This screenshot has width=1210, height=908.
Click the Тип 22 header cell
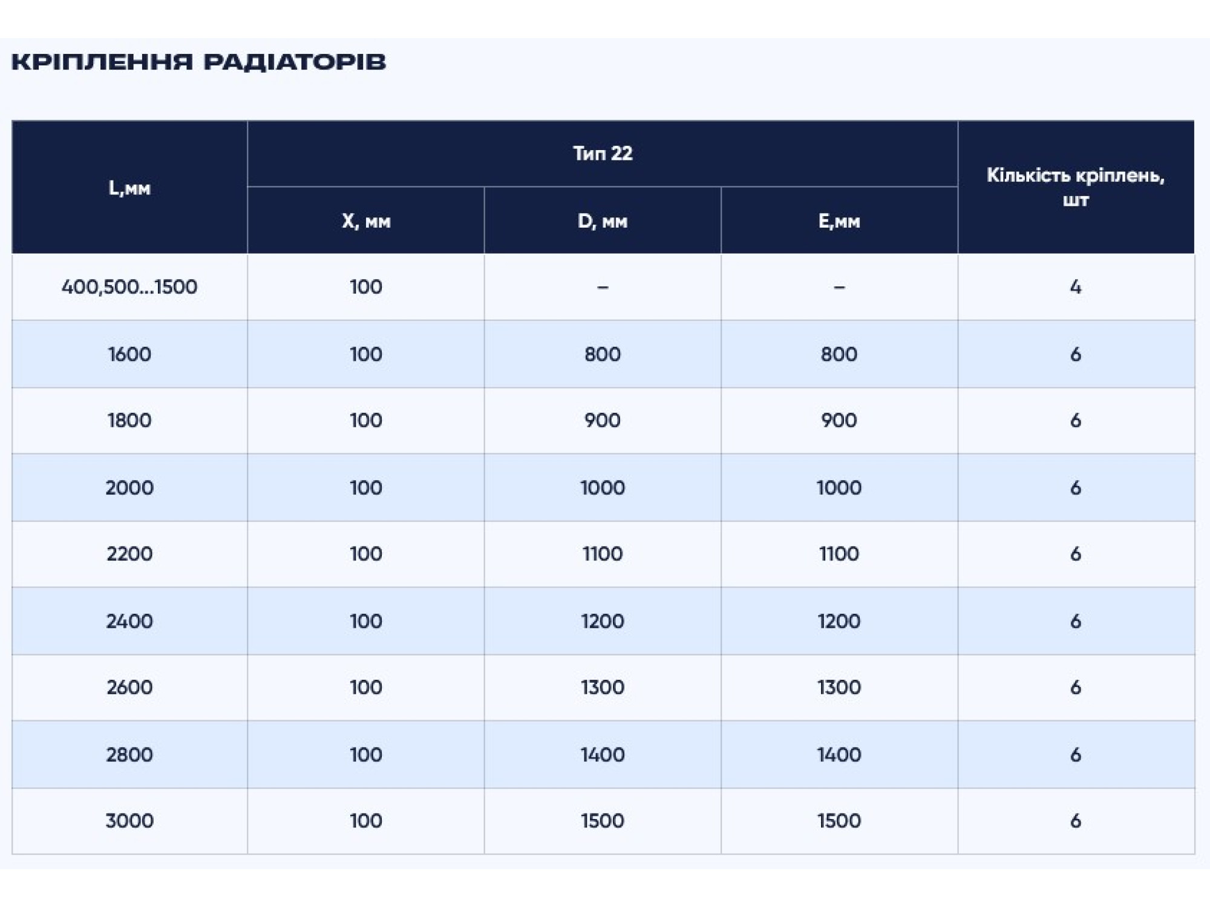point(603,154)
